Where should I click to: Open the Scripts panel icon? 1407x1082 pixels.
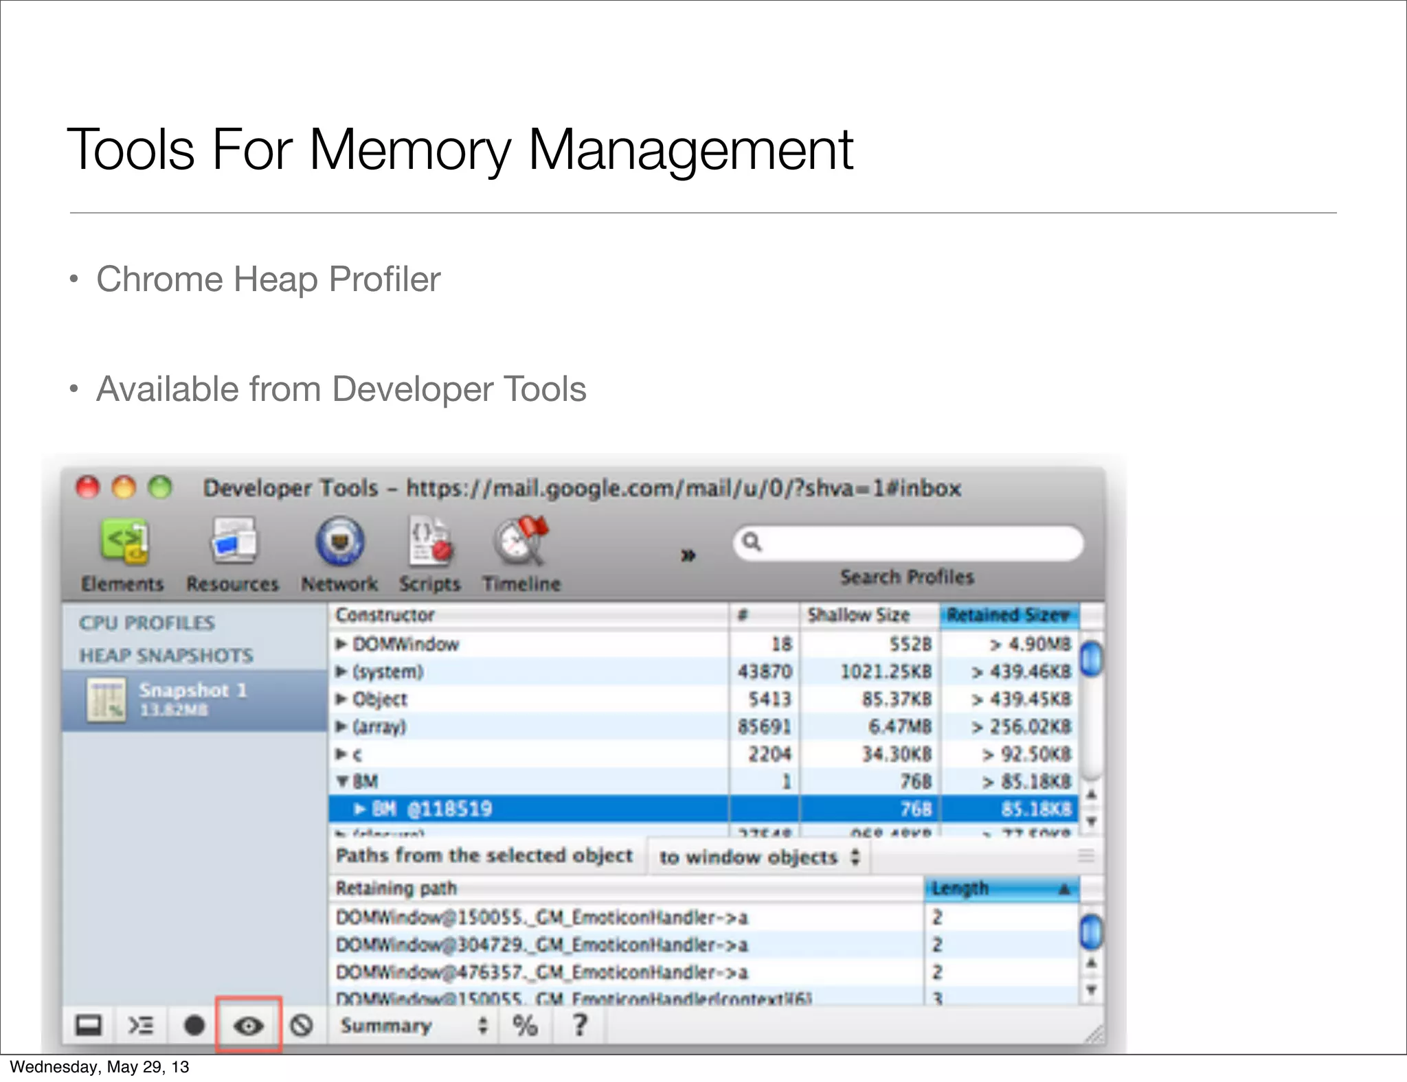click(x=430, y=541)
